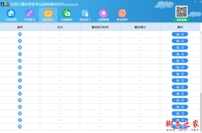Open the 全真模拟 exam icon
202x133 pixels.
(x=66, y=14)
